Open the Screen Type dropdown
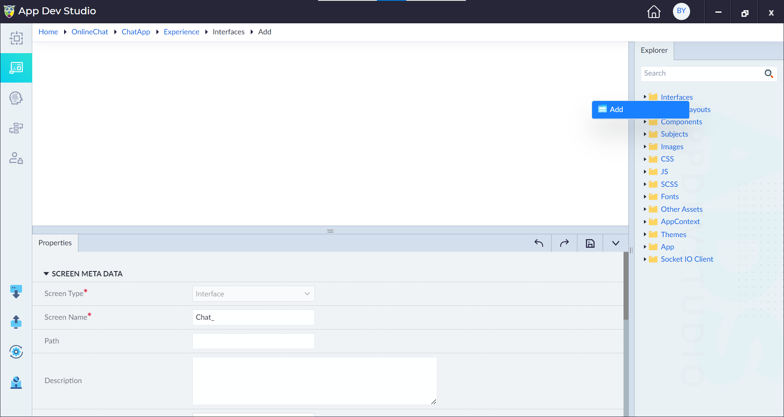Image resolution: width=784 pixels, height=417 pixels. click(x=254, y=294)
